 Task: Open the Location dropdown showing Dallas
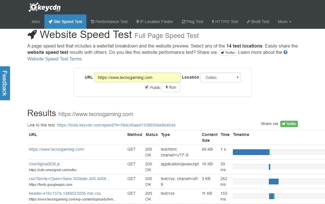coord(220,78)
